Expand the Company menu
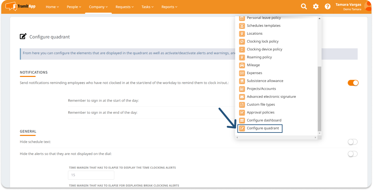Image resolution: width=373 pixels, height=190 pixels. pyautogui.click(x=98, y=7)
